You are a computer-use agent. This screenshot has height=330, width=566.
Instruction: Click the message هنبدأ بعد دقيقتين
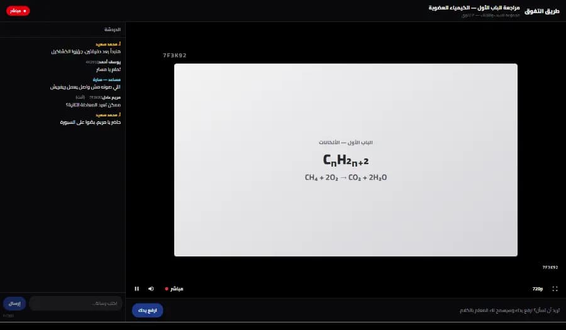[x=86, y=52]
